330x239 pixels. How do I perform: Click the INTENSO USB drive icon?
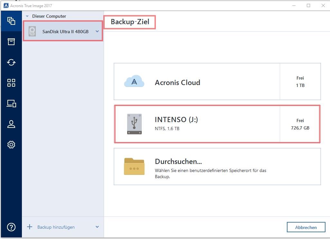pos(134,124)
